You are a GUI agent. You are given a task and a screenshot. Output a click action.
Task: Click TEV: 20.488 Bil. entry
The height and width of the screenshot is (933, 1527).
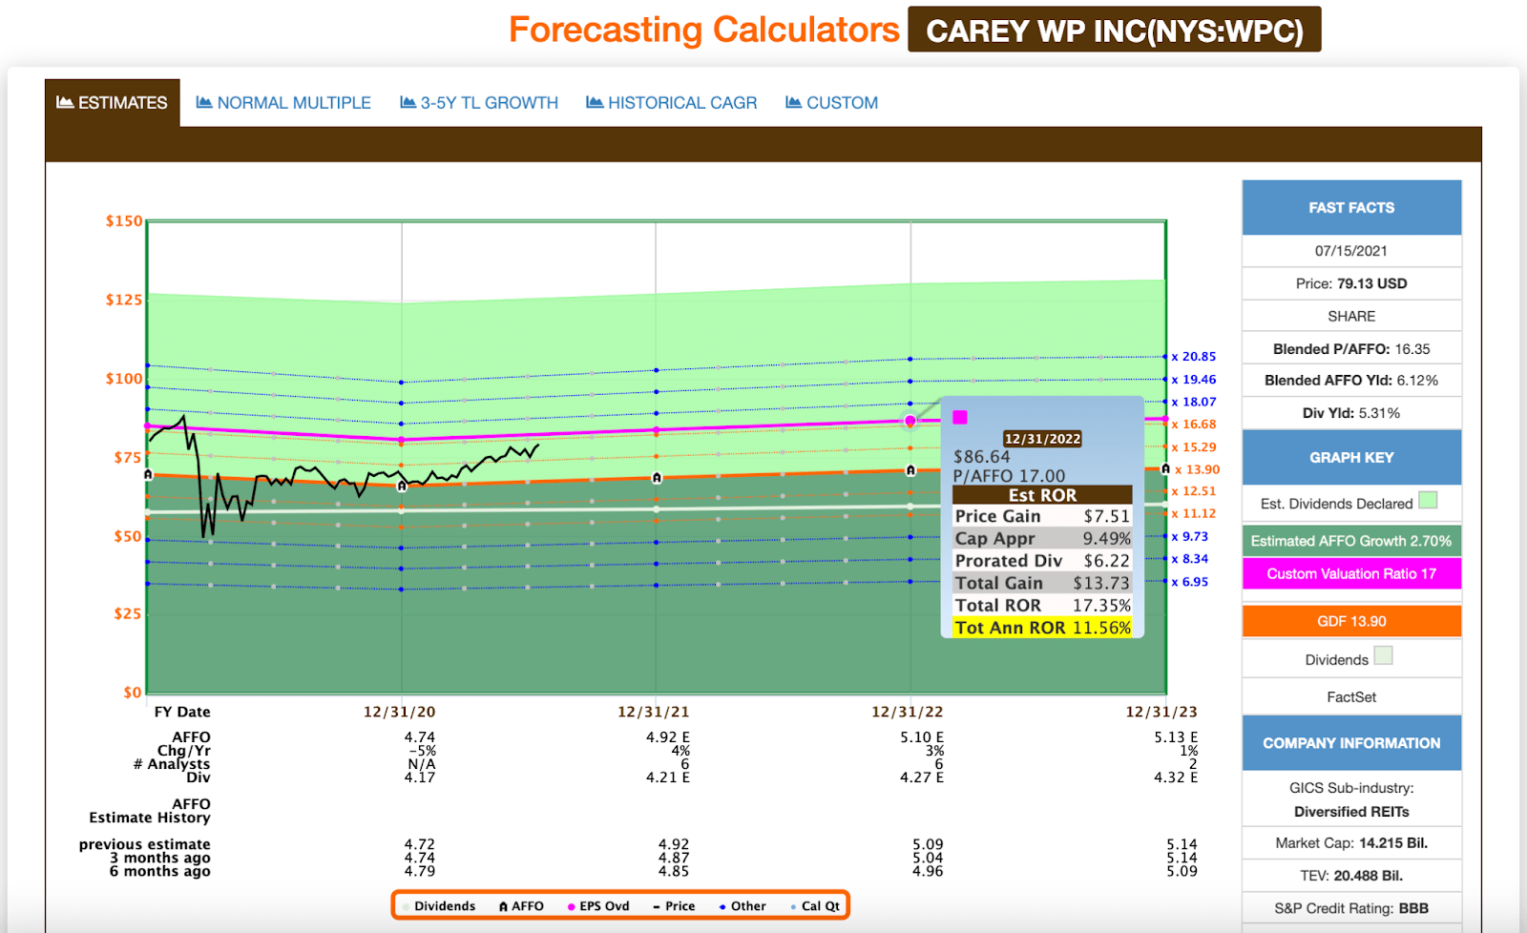[x=1351, y=876]
